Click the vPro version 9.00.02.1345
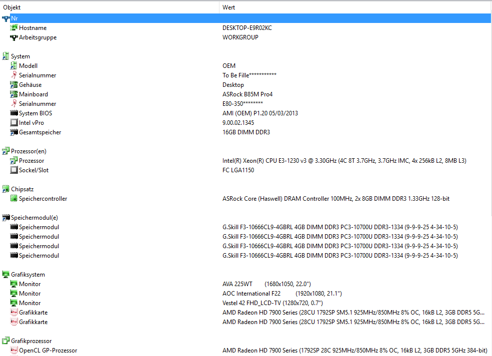Screen dimensions: 492x356 tap(238, 122)
